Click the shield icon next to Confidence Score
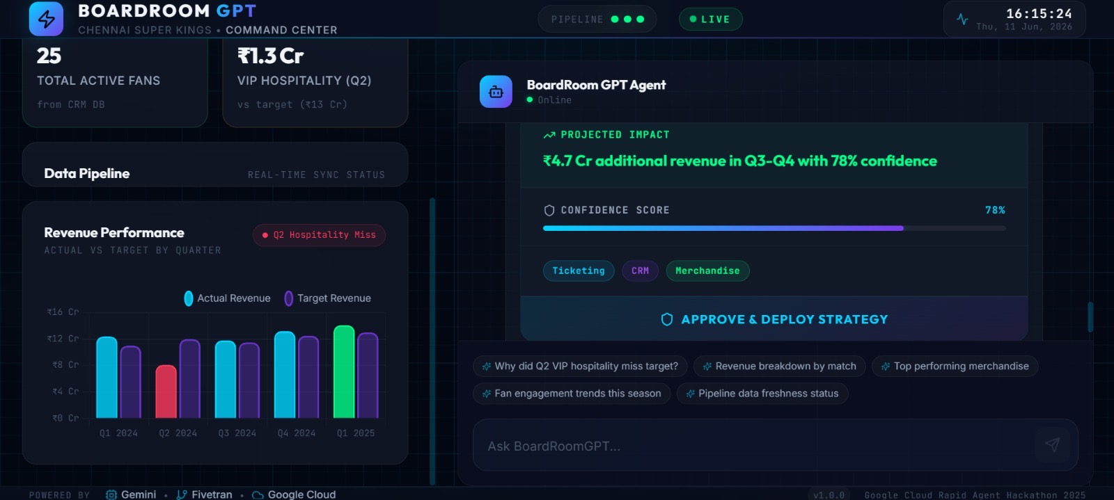1114x500 pixels. [x=549, y=210]
